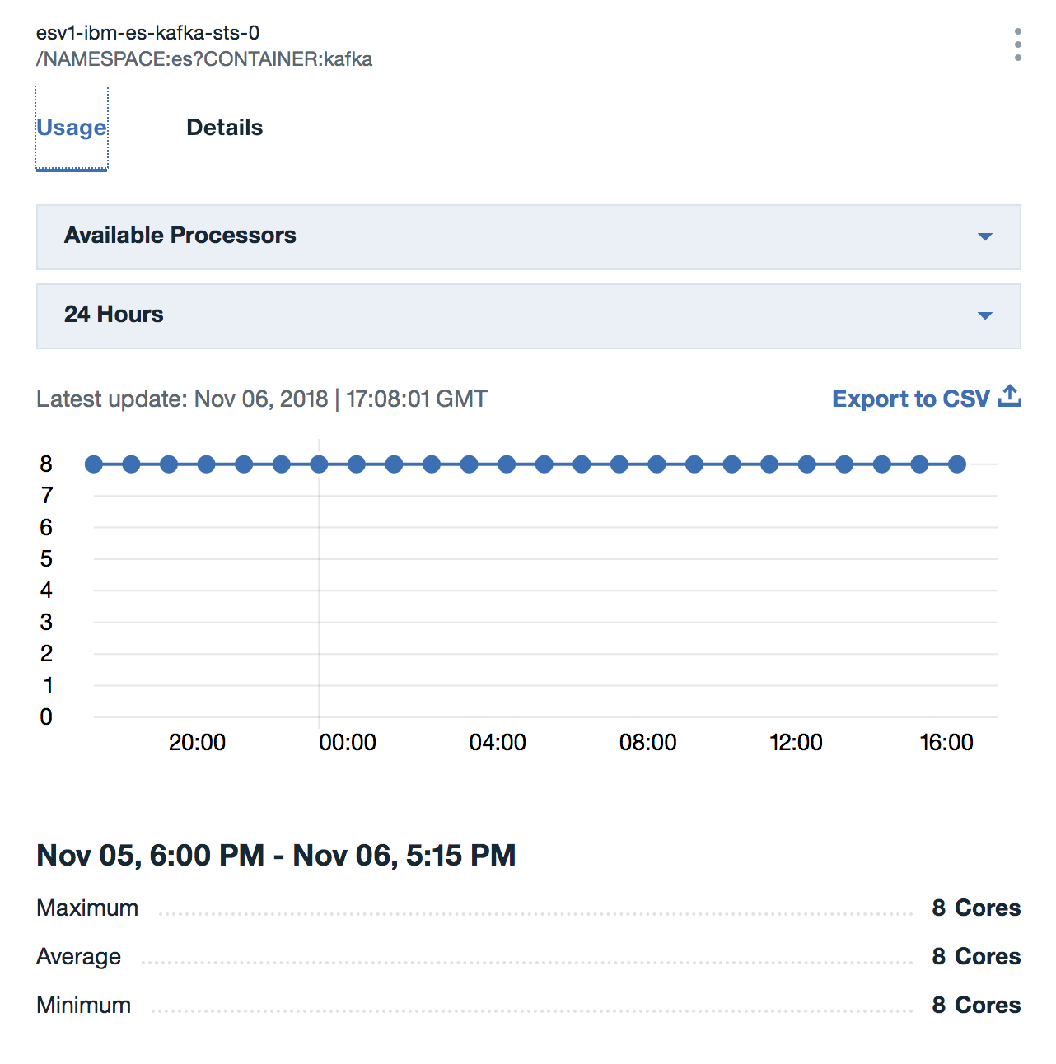The image size is (1056, 1064).
Task: Open the three-dot overflow menu
Action: coord(1018,44)
